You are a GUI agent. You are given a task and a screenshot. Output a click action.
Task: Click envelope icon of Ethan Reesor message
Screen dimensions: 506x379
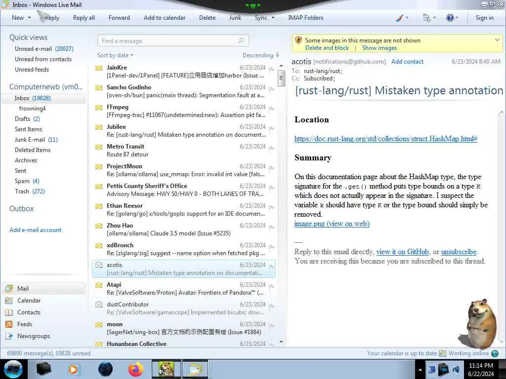tap(99, 206)
